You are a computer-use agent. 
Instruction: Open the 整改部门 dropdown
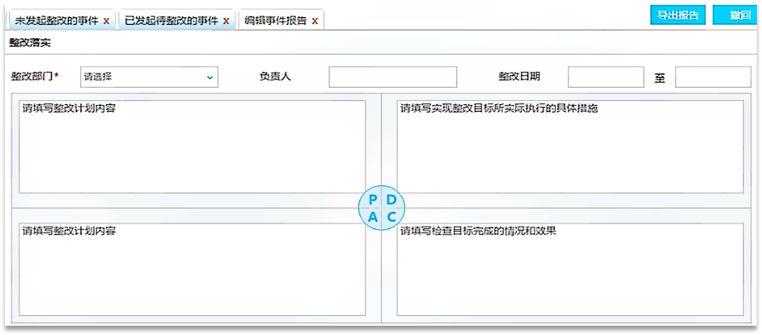pyautogui.click(x=149, y=77)
